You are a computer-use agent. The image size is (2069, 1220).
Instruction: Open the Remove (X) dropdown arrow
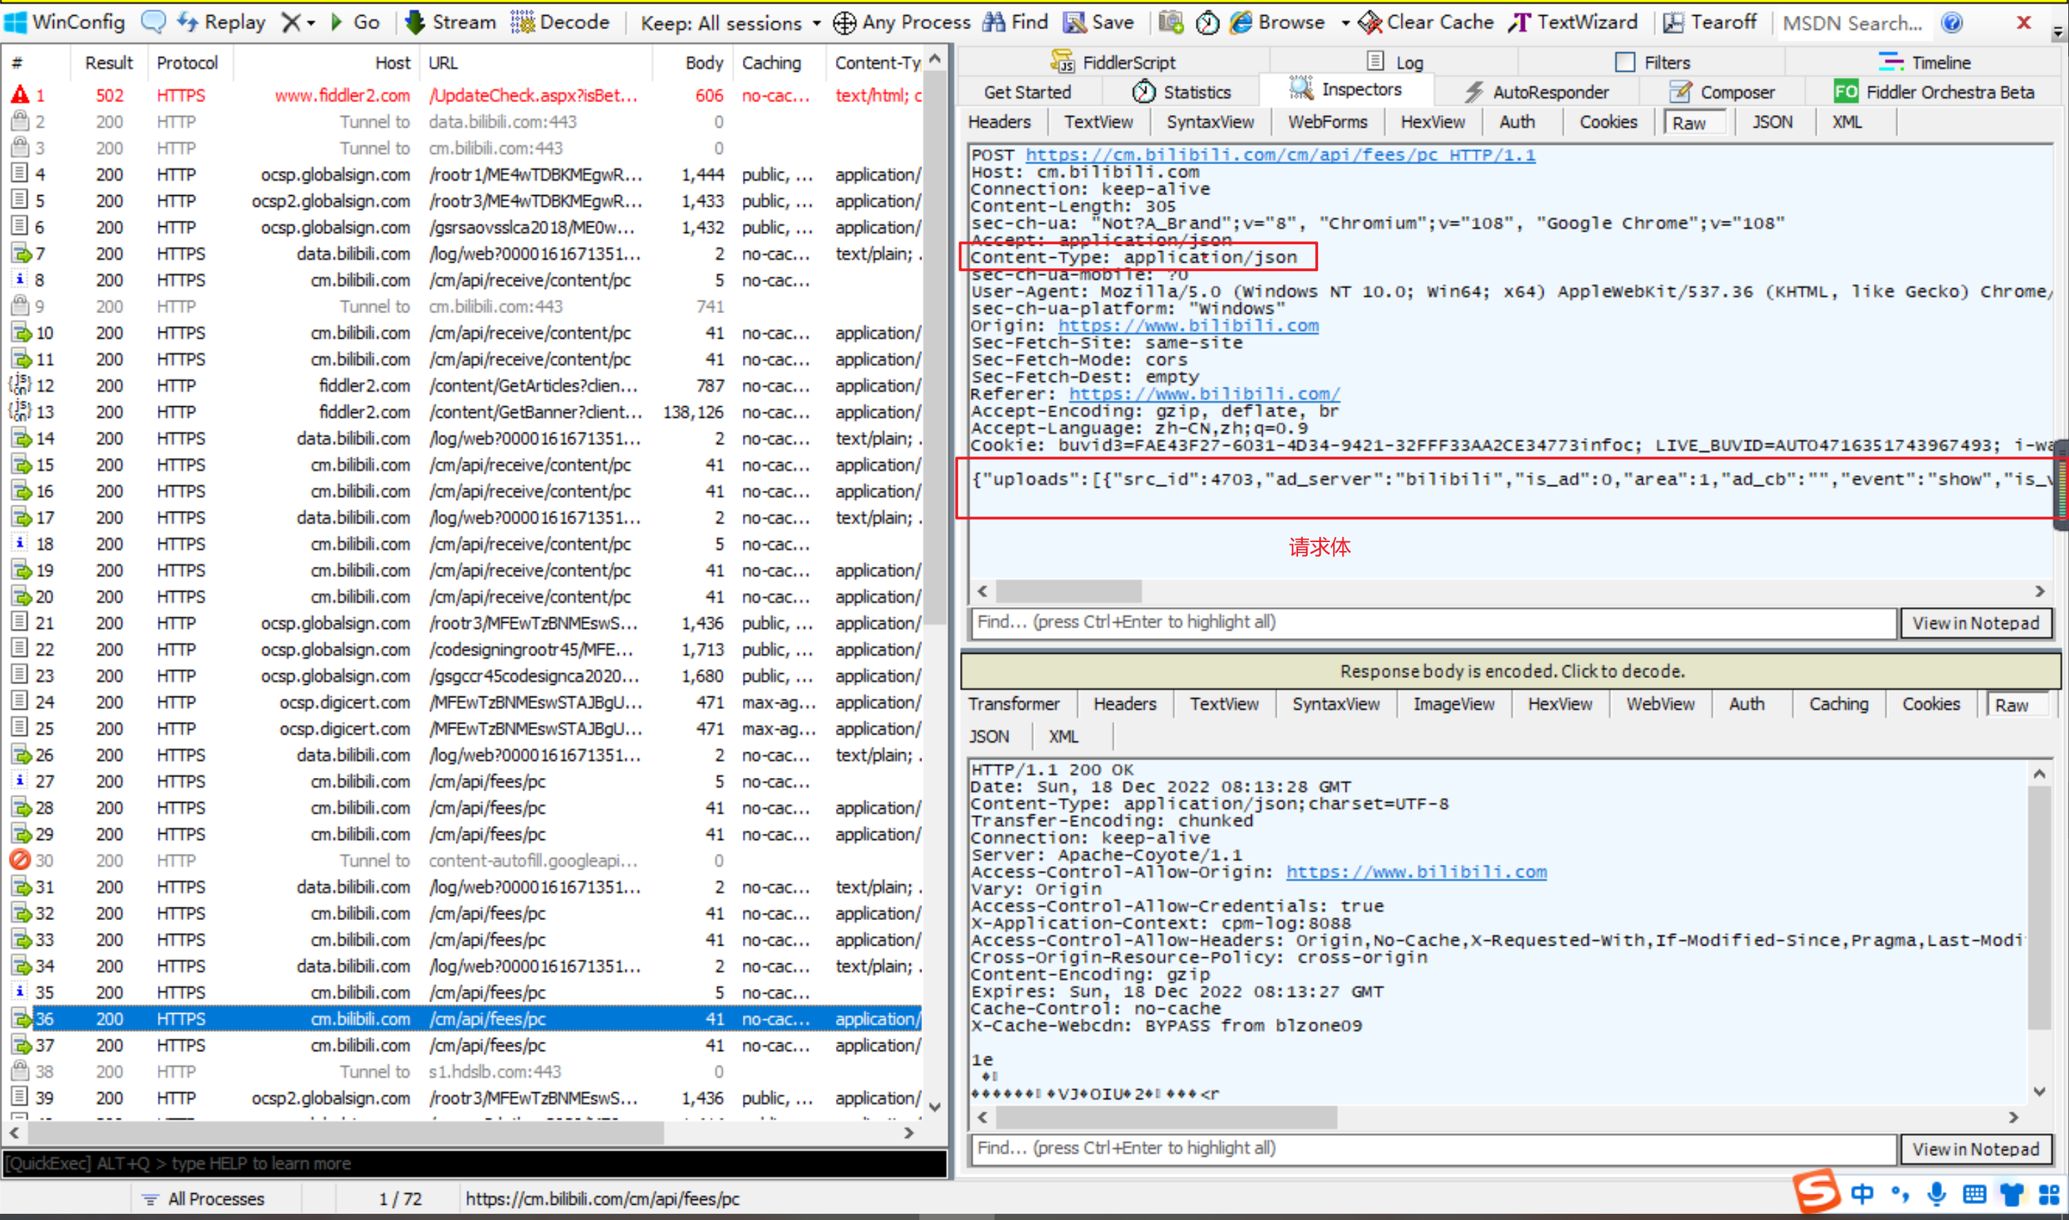point(312,23)
